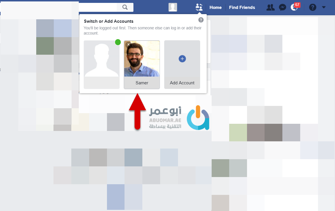This screenshot has height=211, width=335.
Task: Expand the account settings dropdown arrow
Action: 324,7
